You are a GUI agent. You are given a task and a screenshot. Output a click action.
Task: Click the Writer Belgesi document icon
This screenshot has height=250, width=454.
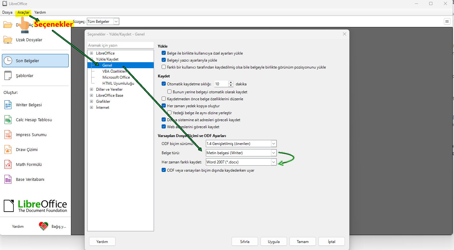8,105
